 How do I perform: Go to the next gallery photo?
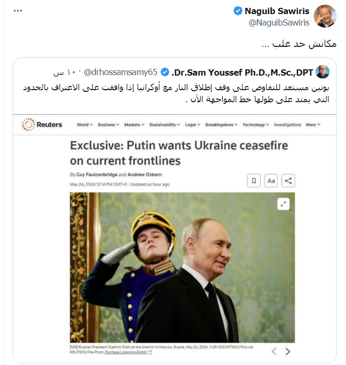point(288,351)
